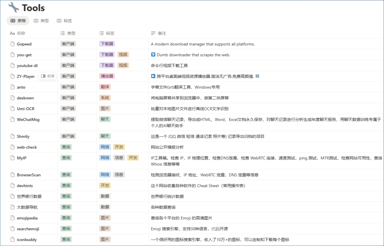Click the page icon next to ZY-Player
384x246 pixels.
coord(13,76)
